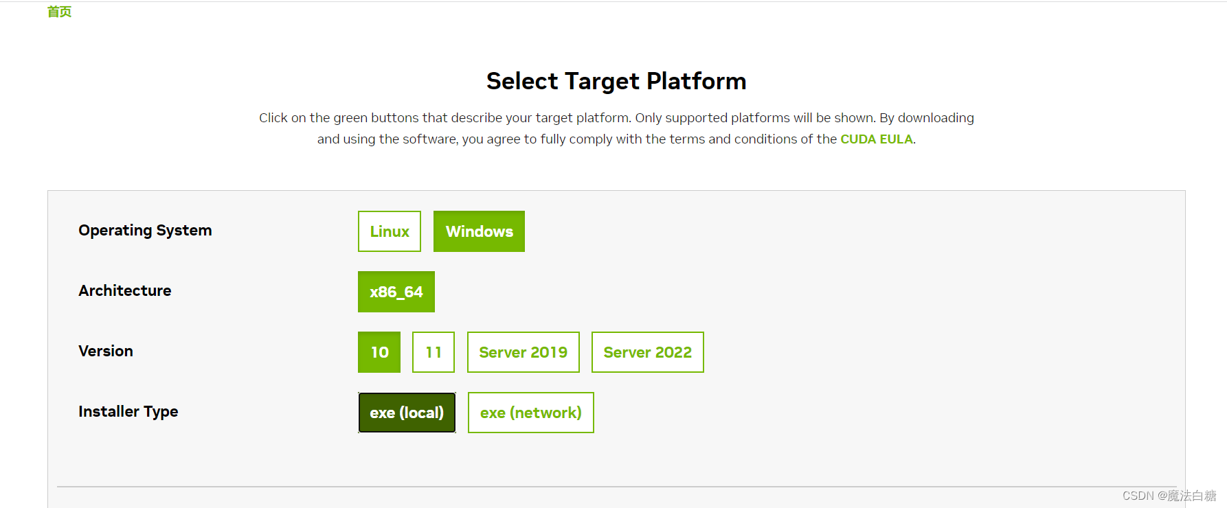Select the Linux operating system button

click(390, 231)
